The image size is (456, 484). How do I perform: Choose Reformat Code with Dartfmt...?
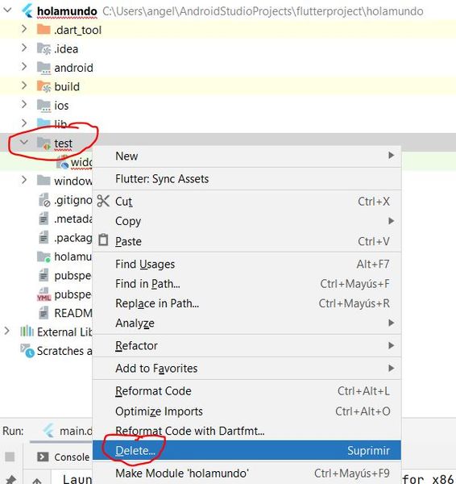247,431
